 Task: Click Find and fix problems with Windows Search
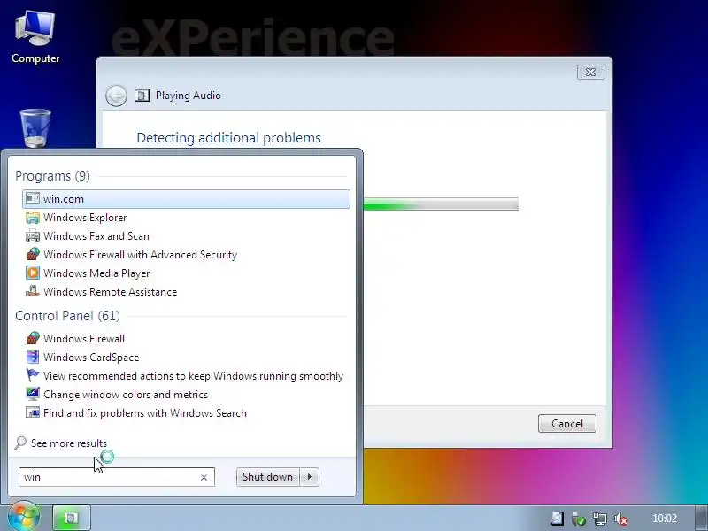145,413
